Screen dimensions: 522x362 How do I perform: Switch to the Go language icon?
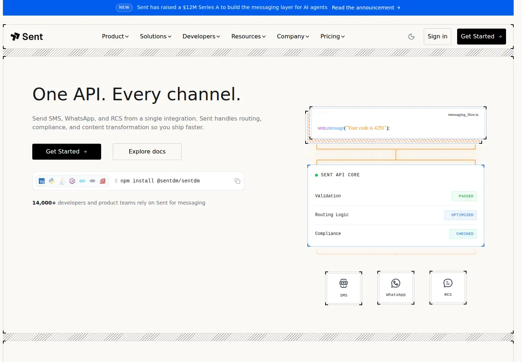[x=82, y=181]
